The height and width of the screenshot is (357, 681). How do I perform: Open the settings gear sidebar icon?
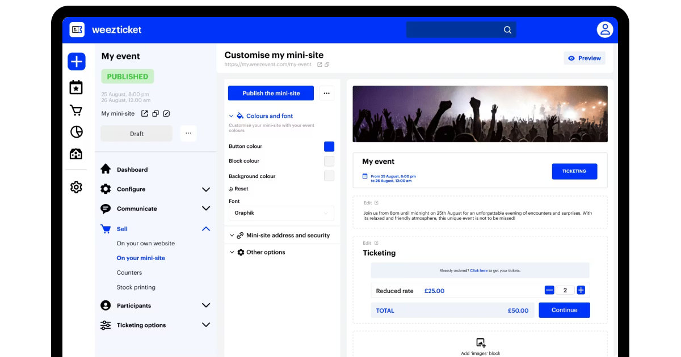[76, 187]
